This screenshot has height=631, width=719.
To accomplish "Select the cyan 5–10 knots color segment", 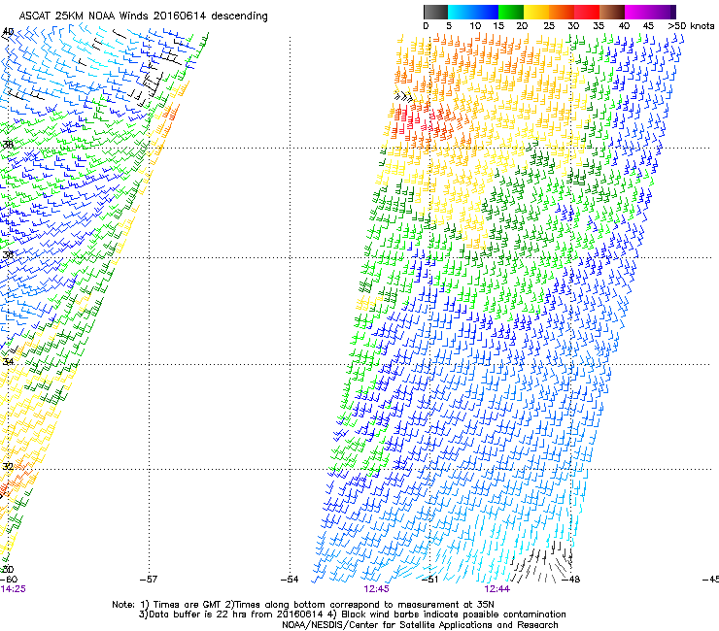I will [x=461, y=12].
